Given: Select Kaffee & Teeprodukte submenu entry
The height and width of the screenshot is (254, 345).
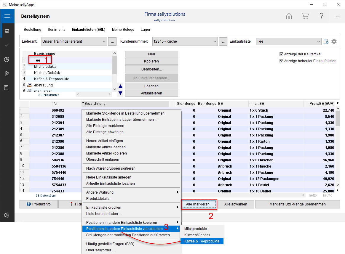Looking at the screenshot, I should click(202, 241).
